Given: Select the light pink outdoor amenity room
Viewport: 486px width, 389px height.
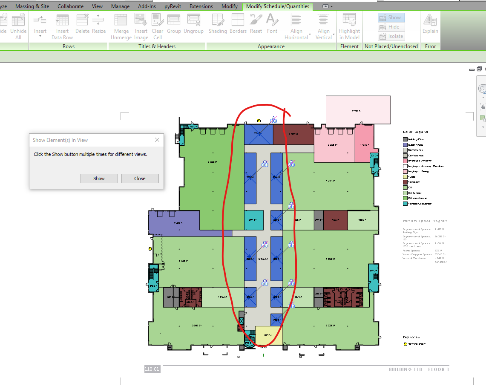Looking at the screenshot, I should click(x=358, y=110).
